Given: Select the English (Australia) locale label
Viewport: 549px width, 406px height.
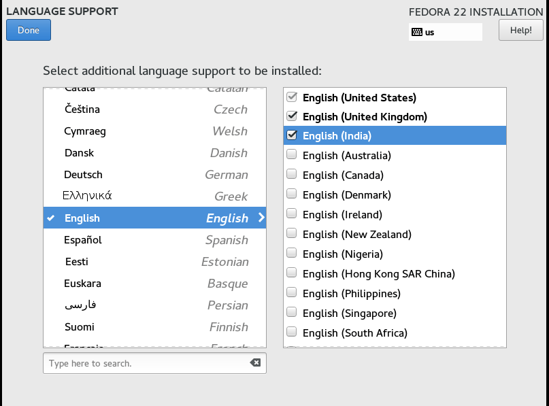Looking at the screenshot, I should [x=347, y=156].
